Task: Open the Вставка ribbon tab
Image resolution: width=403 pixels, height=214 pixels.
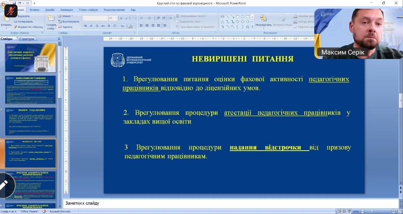Action: point(34,10)
